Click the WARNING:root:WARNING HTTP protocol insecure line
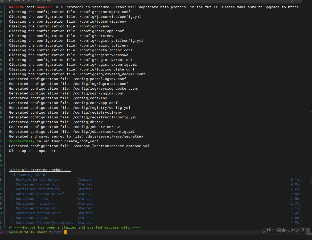 pos(154,7)
